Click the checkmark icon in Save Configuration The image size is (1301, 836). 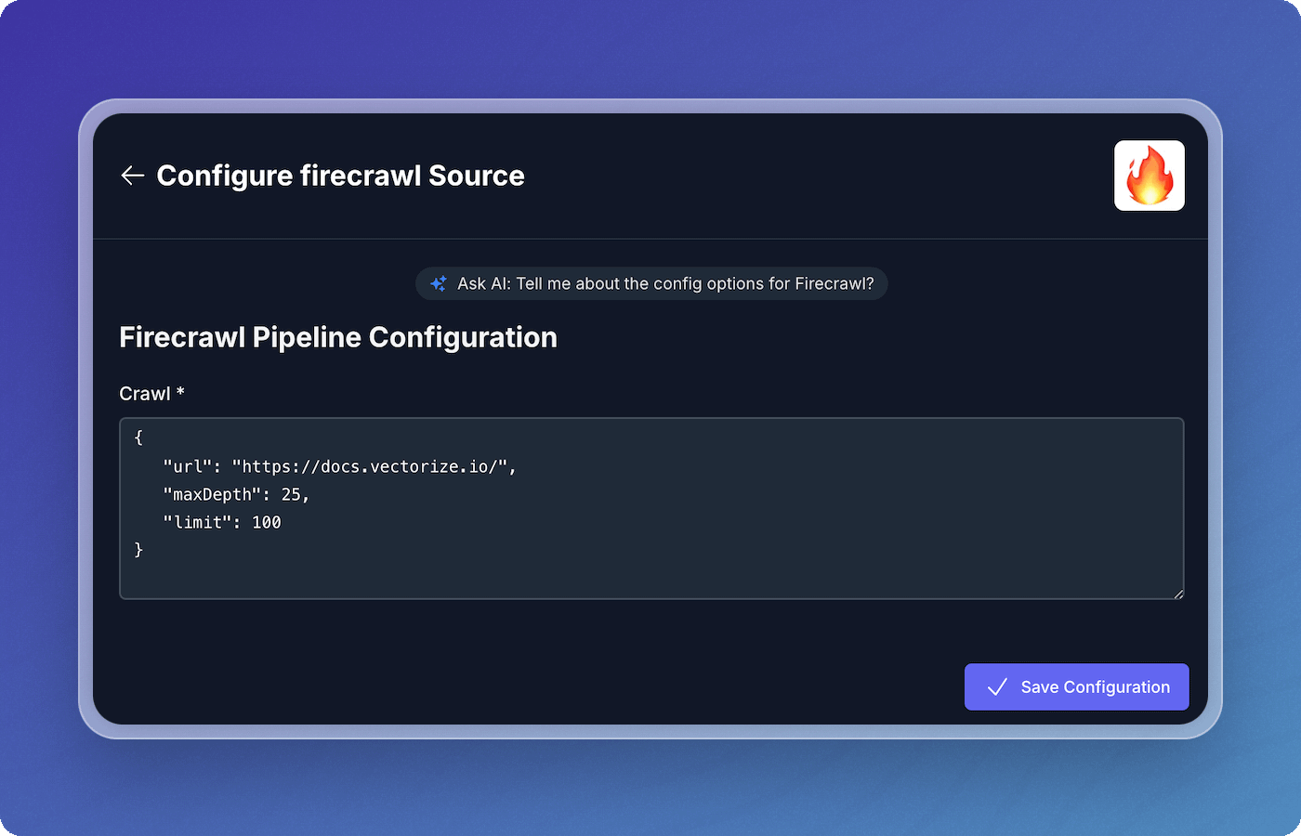tap(997, 687)
